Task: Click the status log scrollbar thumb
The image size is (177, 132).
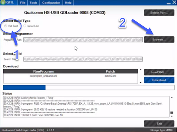Action: (172, 113)
